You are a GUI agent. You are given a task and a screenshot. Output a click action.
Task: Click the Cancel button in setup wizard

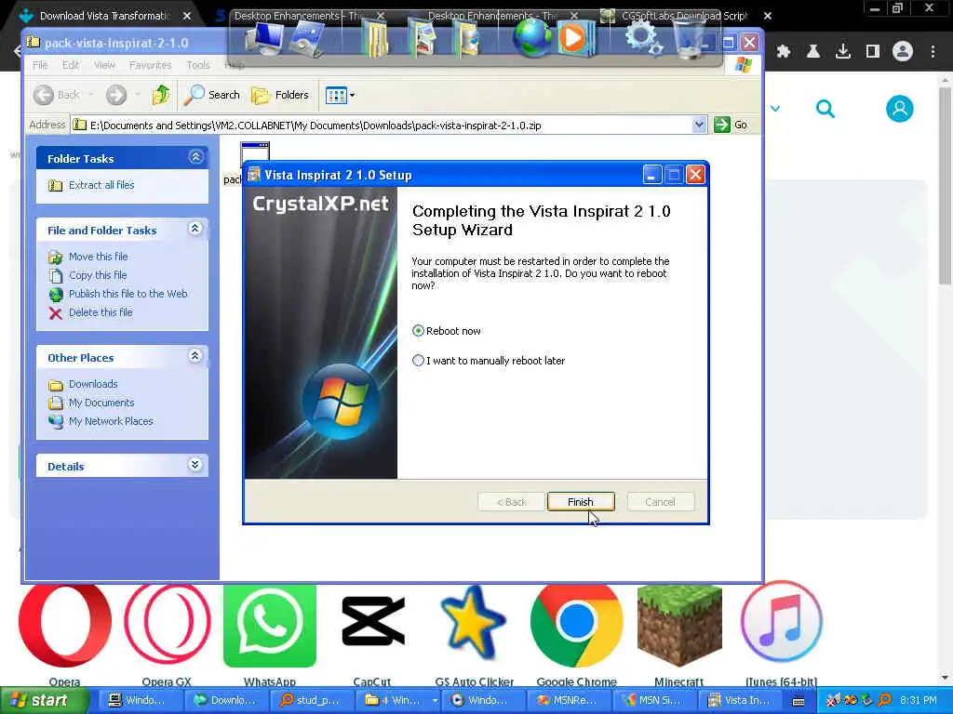[x=660, y=501]
